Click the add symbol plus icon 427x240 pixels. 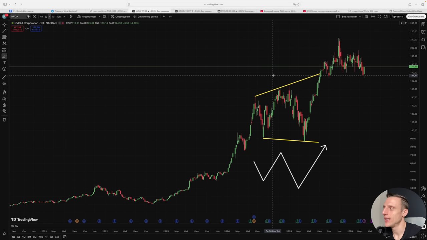[34, 17]
